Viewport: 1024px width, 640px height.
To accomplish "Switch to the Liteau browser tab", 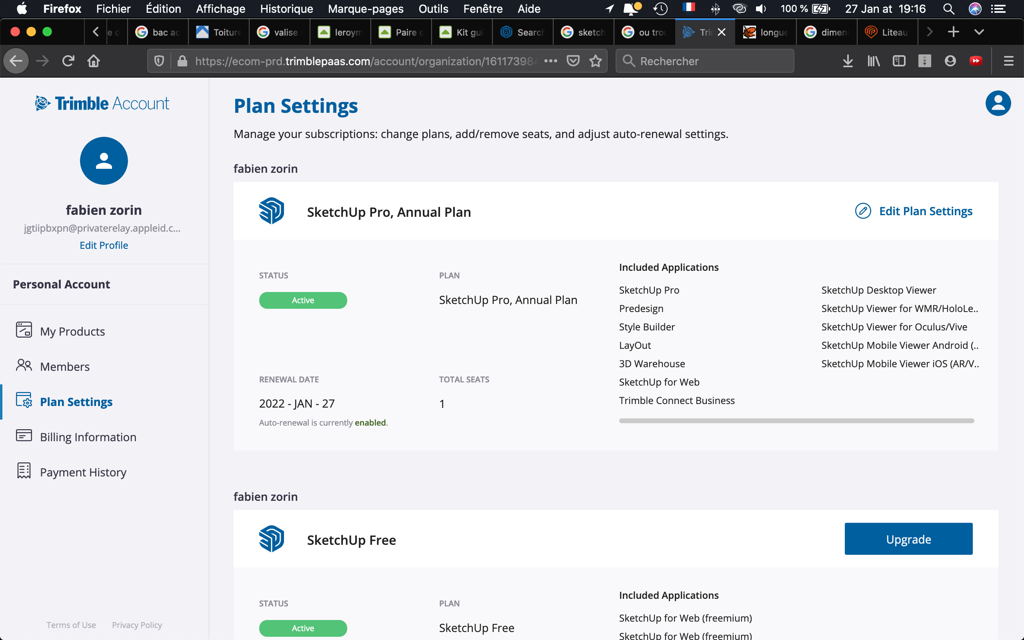I will pyautogui.click(x=887, y=32).
